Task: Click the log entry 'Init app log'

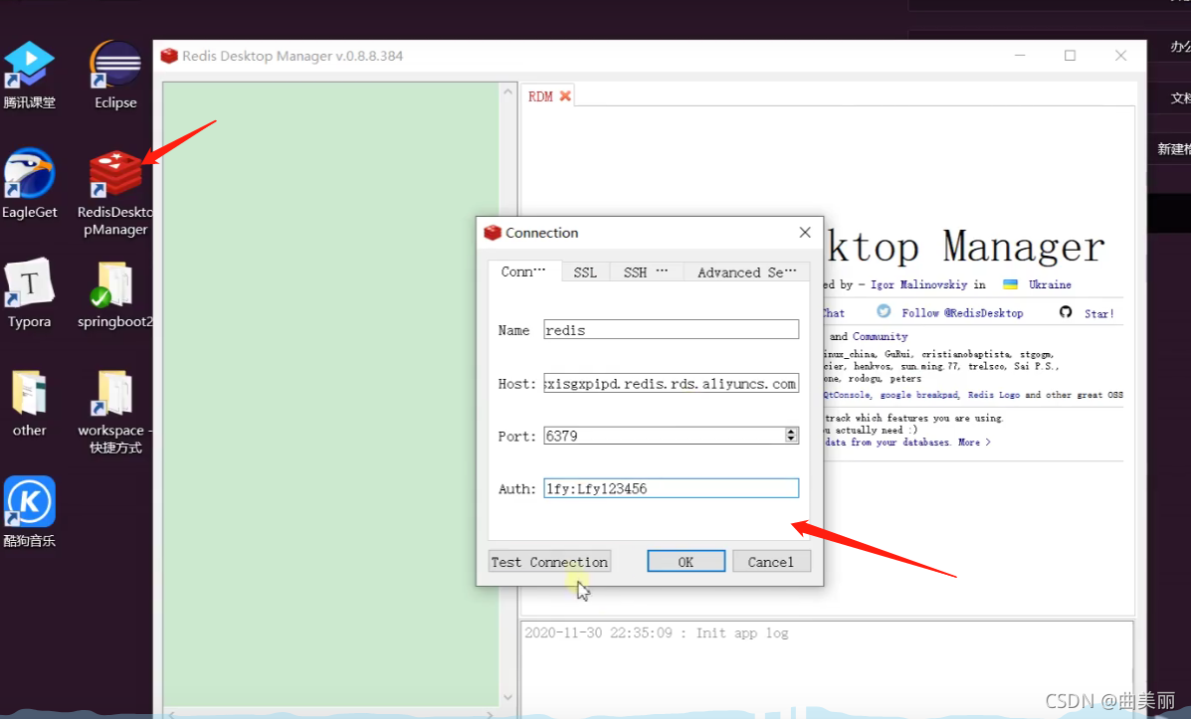Action: [657, 633]
